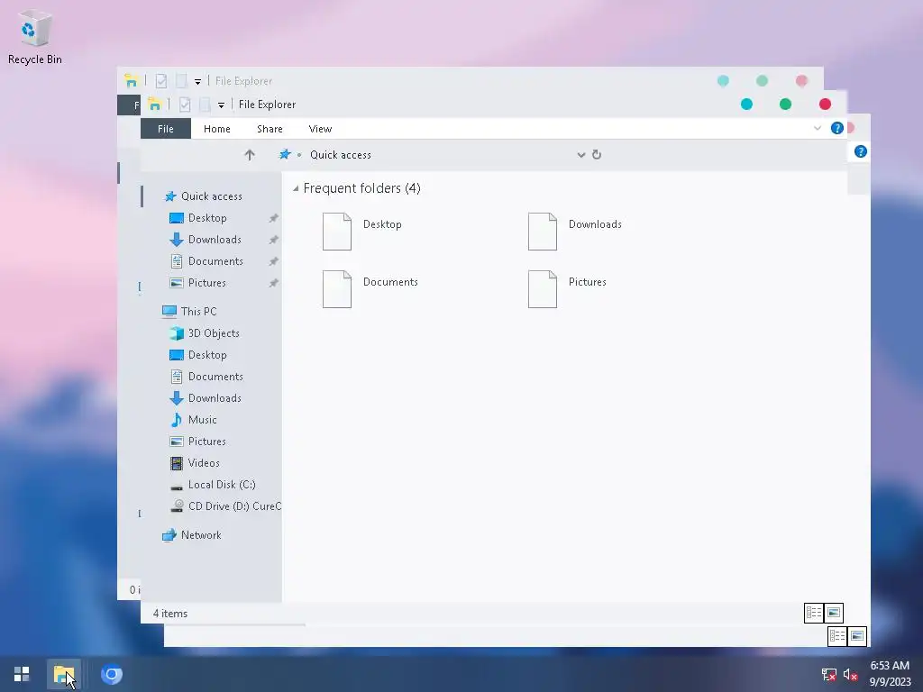Image resolution: width=923 pixels, height=692 pixels.
Task: Open the File tab in the ribbon
Action: 166,128
